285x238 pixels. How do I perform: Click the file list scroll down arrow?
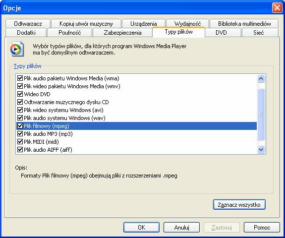click(x=261, y=150)
